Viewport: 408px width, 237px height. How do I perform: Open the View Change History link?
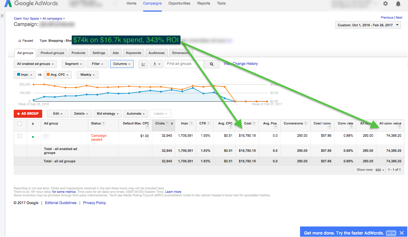coord(241,63)
